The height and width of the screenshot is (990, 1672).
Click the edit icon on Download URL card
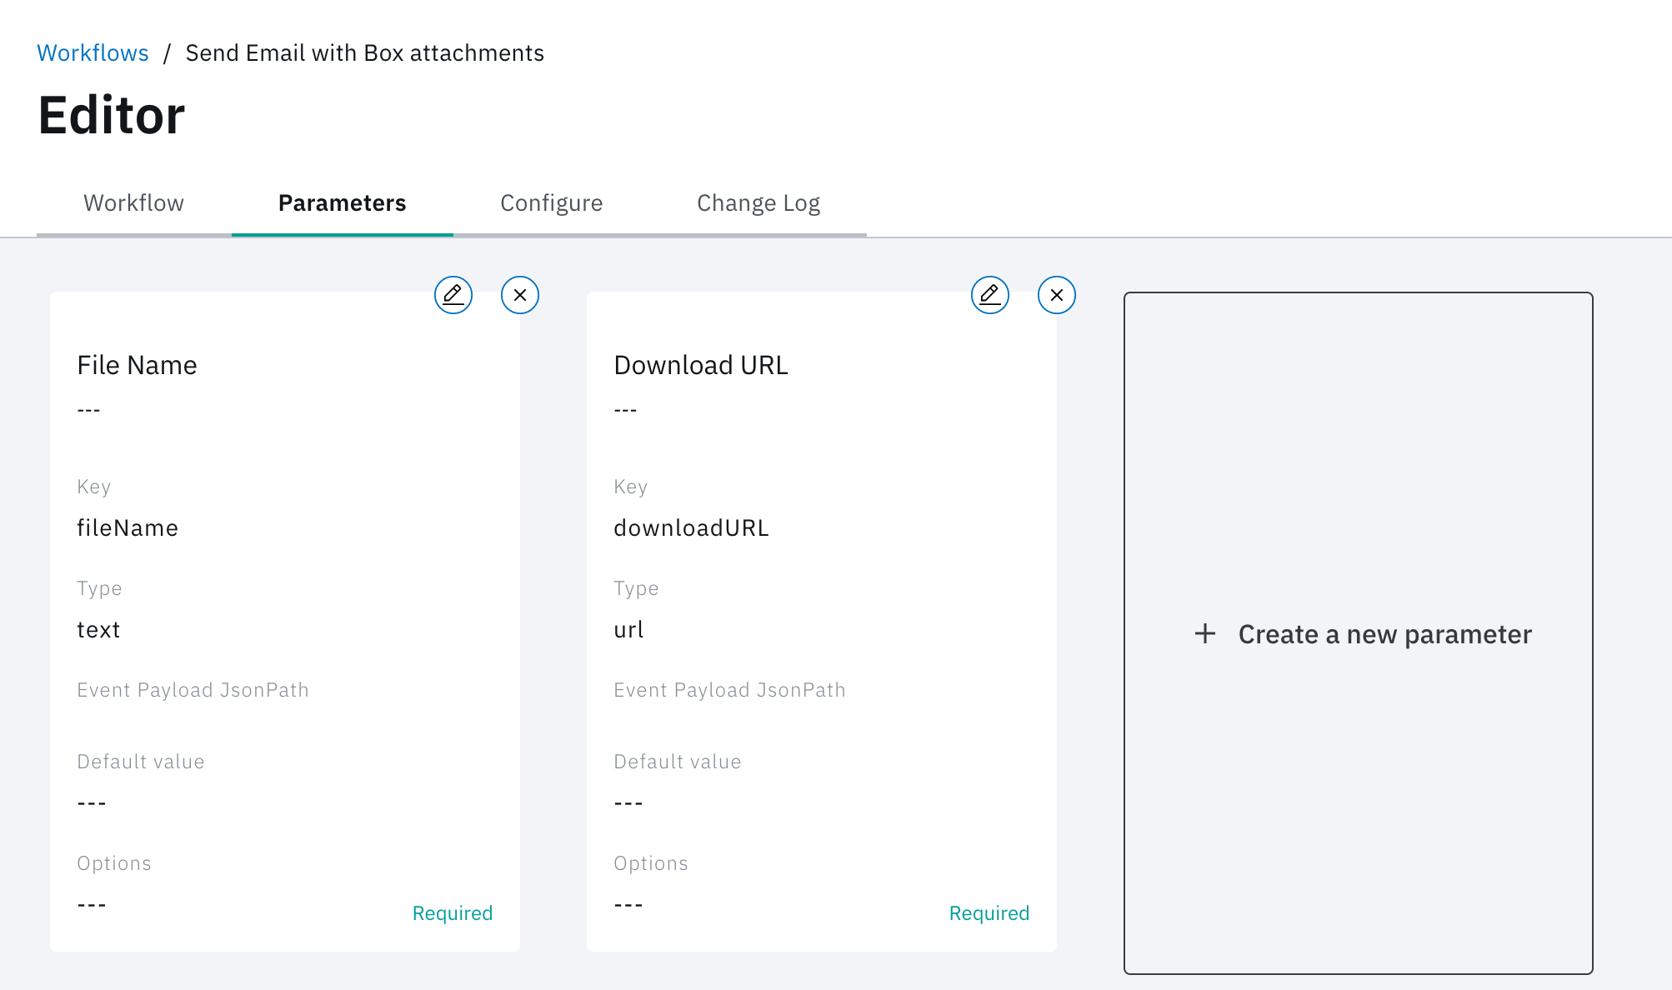pos(989,295)
